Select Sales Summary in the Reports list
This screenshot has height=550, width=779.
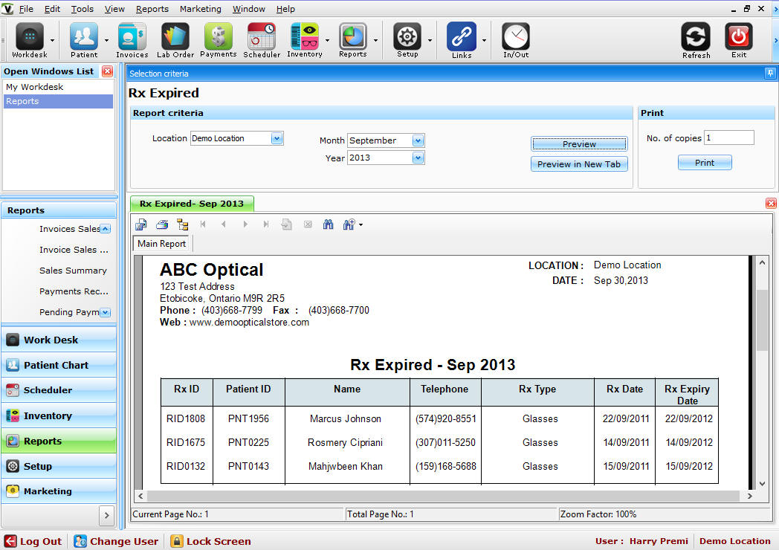(73, 271)
